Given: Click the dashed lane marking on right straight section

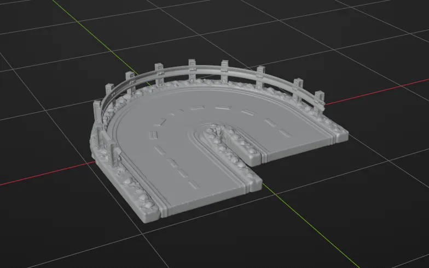Looking at the screenshot, I should 285,133.
